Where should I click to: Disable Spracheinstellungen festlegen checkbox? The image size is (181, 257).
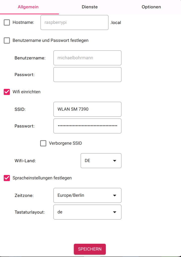[7, 178]
